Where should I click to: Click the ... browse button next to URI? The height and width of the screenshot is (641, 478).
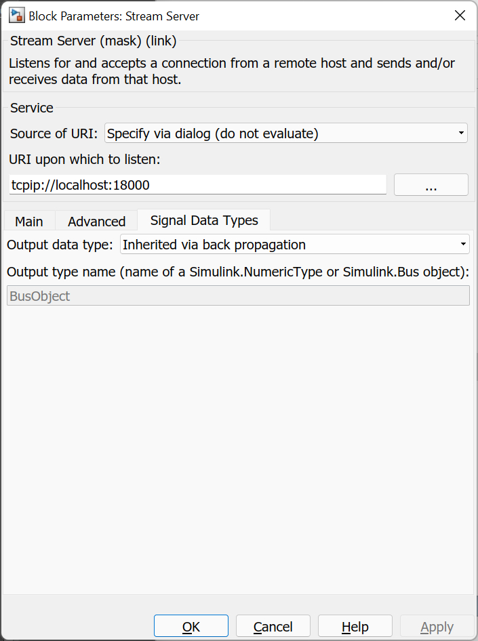pos(431,184)
